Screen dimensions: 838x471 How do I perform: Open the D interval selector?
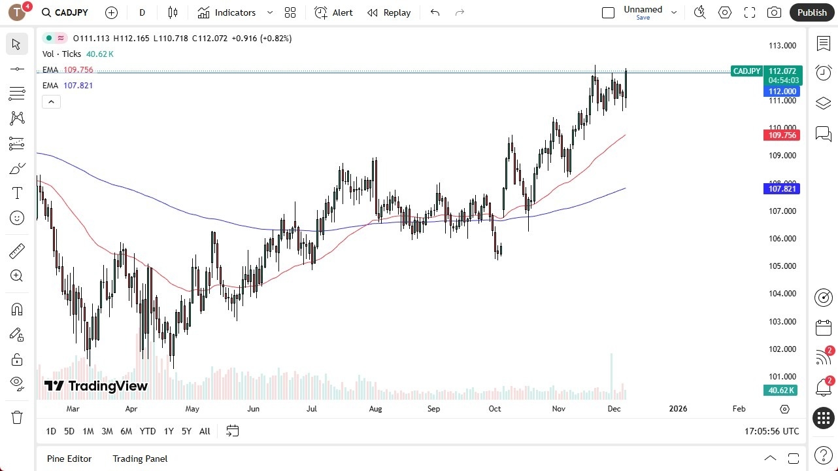click(142, 12)
